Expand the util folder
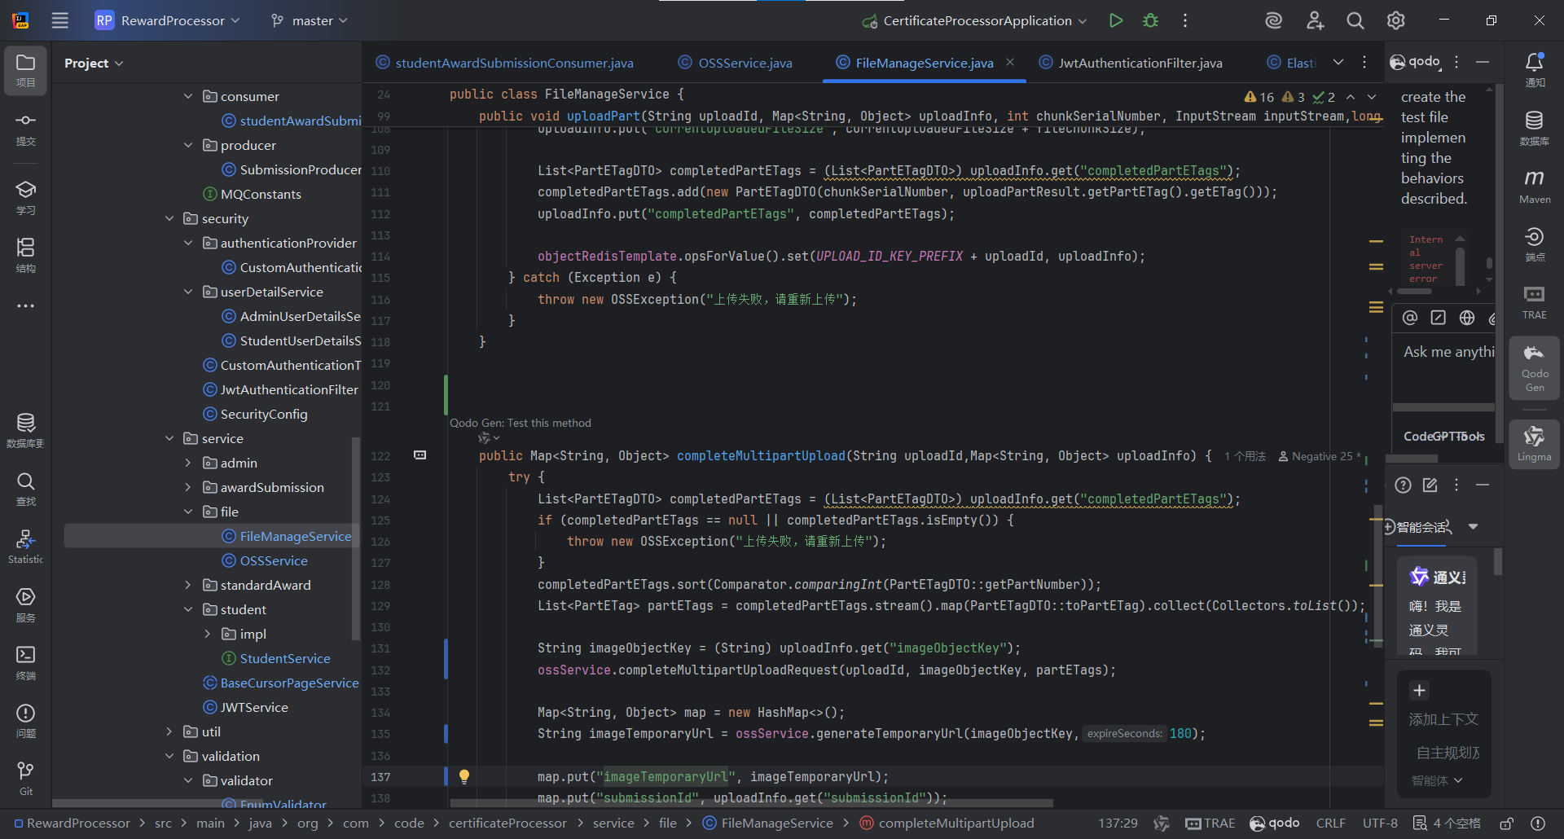The image size is (1564, 839). (169, 731)
